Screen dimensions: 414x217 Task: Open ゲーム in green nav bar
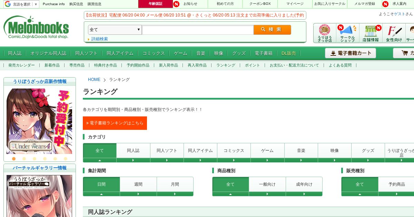click(180, 53)
